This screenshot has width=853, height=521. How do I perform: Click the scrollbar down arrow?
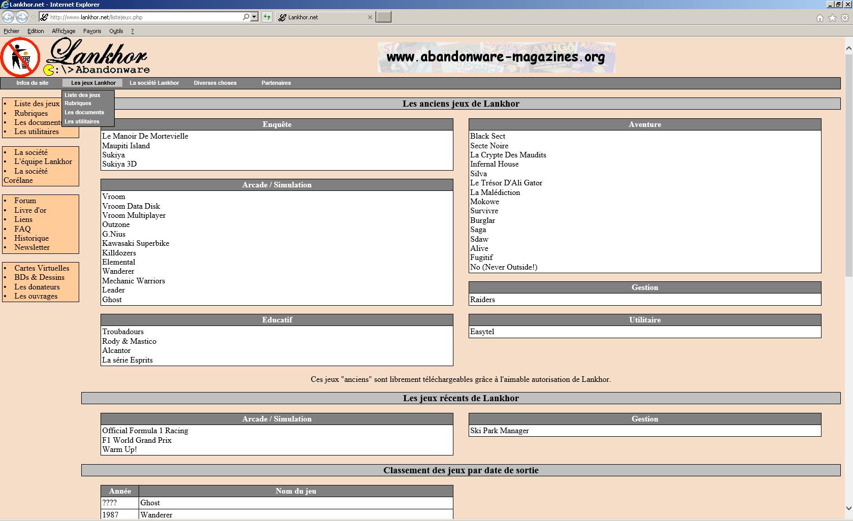tap(848, 508)
